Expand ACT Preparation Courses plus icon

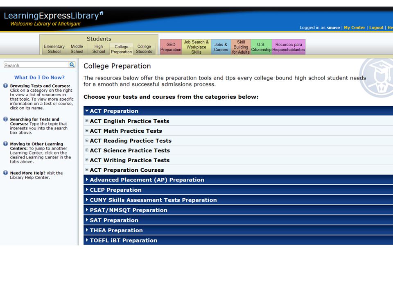pos(87,170)
